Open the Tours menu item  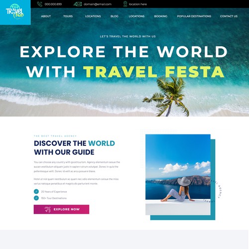[x=68, y=16]
